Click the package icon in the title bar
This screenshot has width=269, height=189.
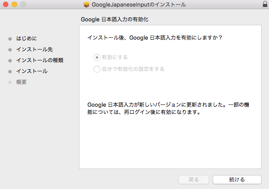[x=86, y=4]
